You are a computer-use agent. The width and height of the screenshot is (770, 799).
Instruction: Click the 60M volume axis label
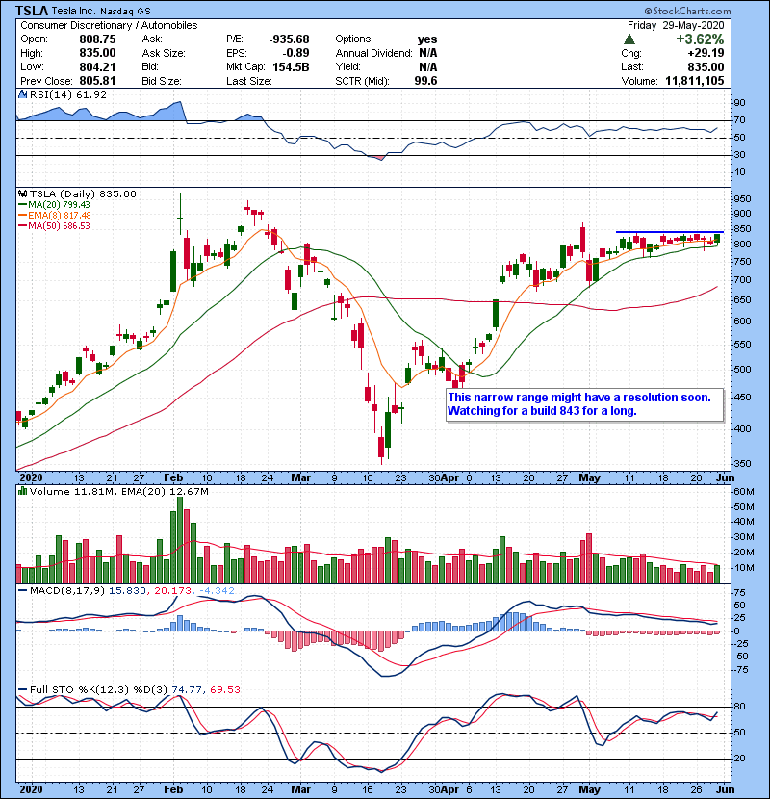click(x=743, y=492)
